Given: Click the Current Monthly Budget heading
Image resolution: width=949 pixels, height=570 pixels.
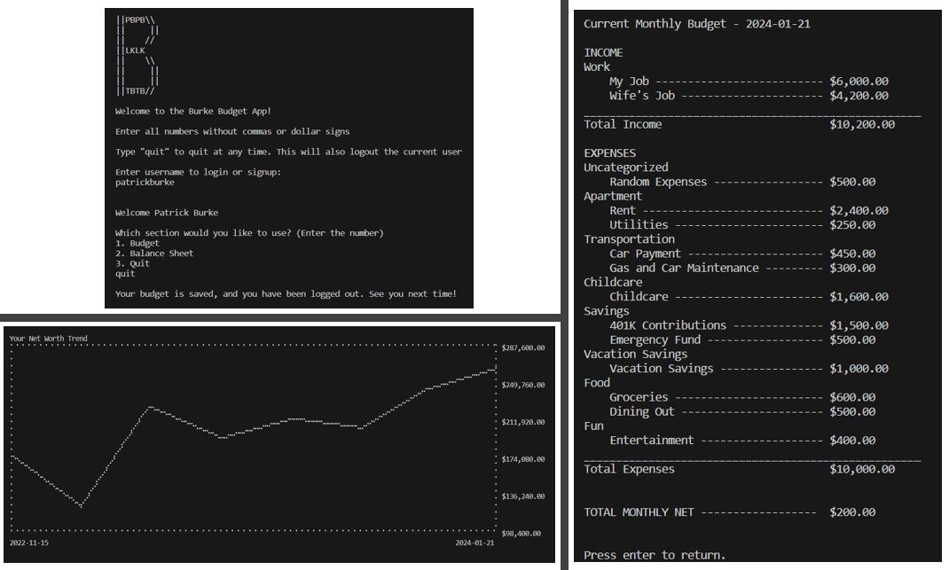Looking at the screenshot, I should tap(696, 24).
